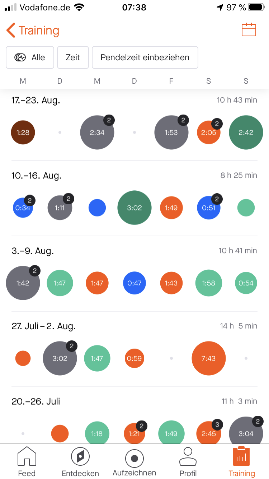This screenshot has height=479, width=269.
Task: Tap the green 3:02 activity bubble
Action: (134, 208)
